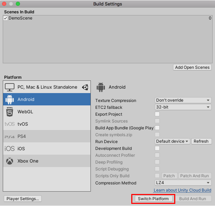Open the Run Device dropdown
Screen dimensions: 215x206
(172, 141)
